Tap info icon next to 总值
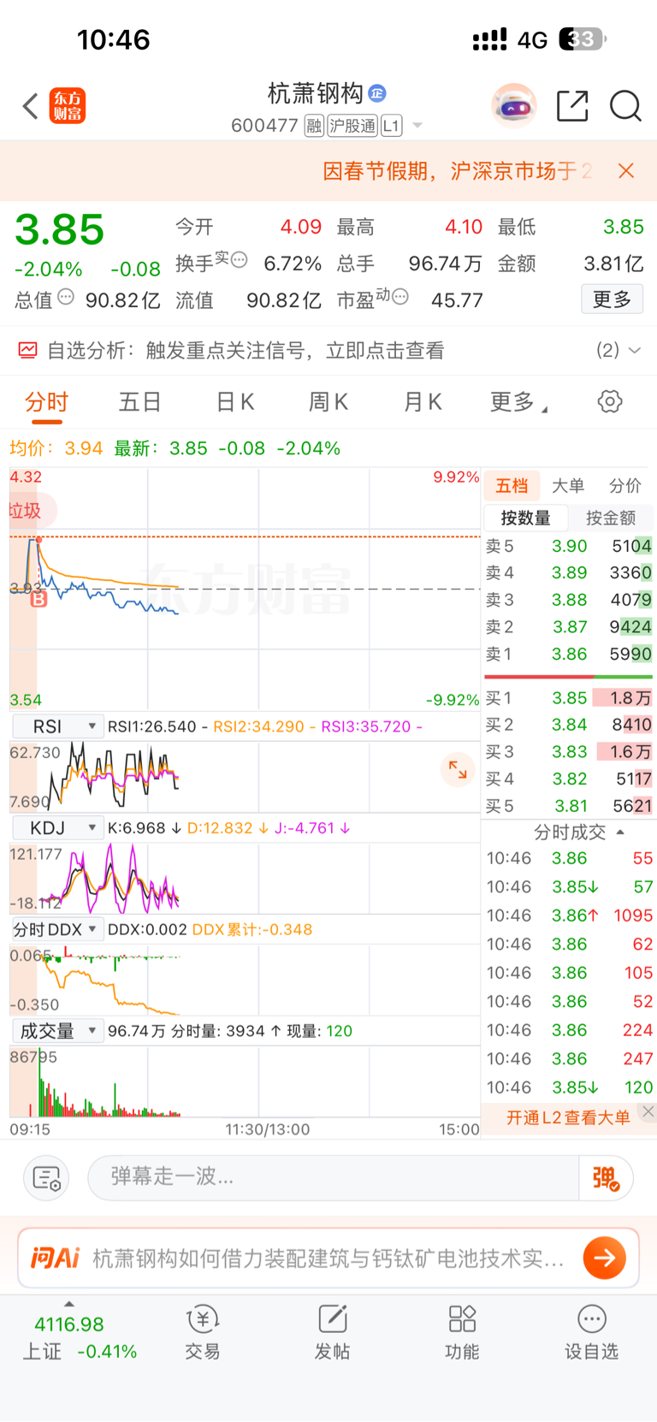The image size is (657, 1422). tap(66, 297)
